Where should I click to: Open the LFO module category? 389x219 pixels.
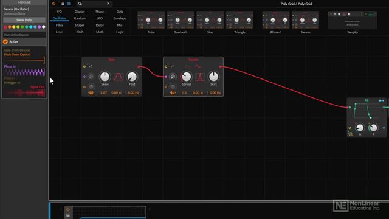click(100, 18)
